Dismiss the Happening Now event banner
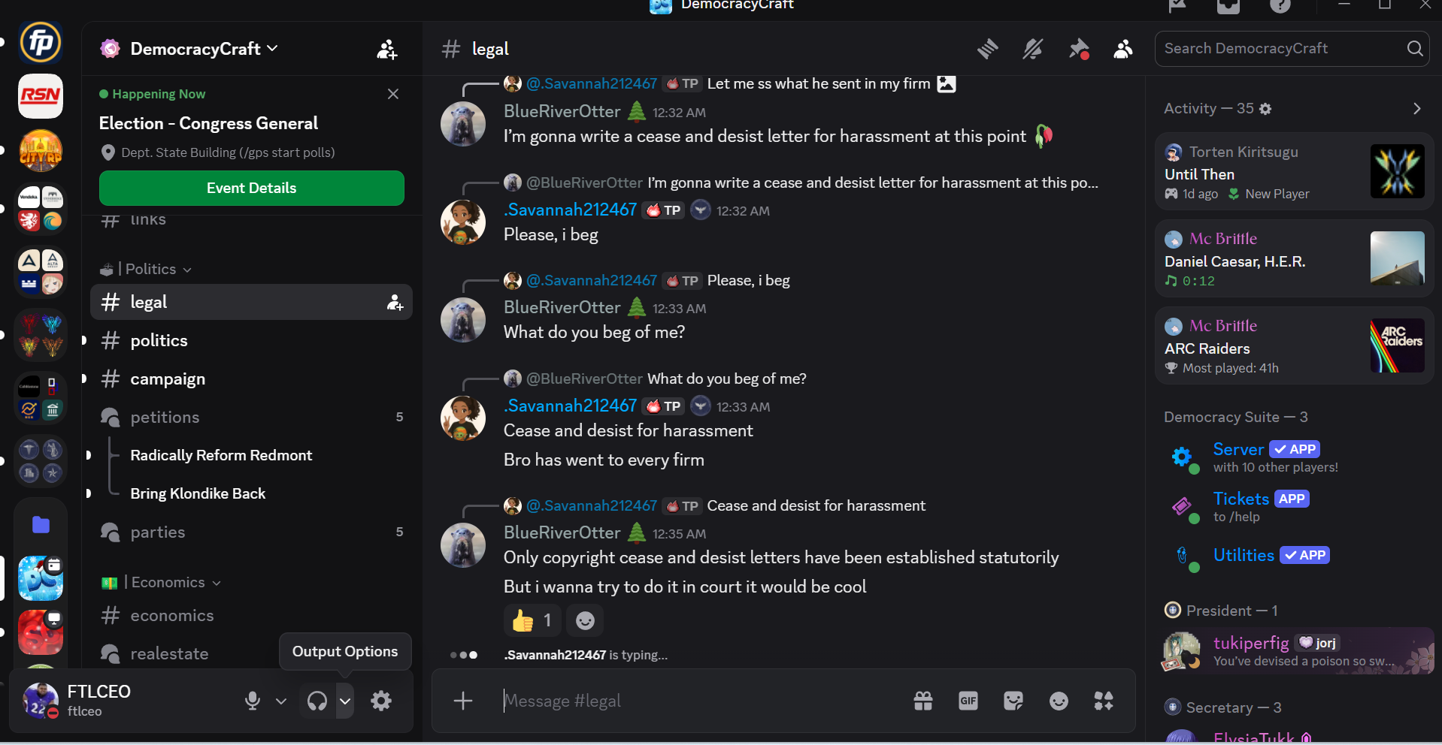The height and width of the screenshot is (745, 1442). (392, 94)
